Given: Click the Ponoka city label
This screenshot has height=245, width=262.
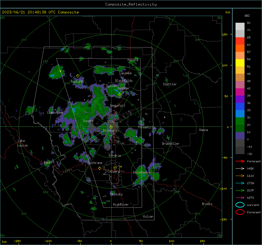Looking at the screenshot, I should pos(133,60).
